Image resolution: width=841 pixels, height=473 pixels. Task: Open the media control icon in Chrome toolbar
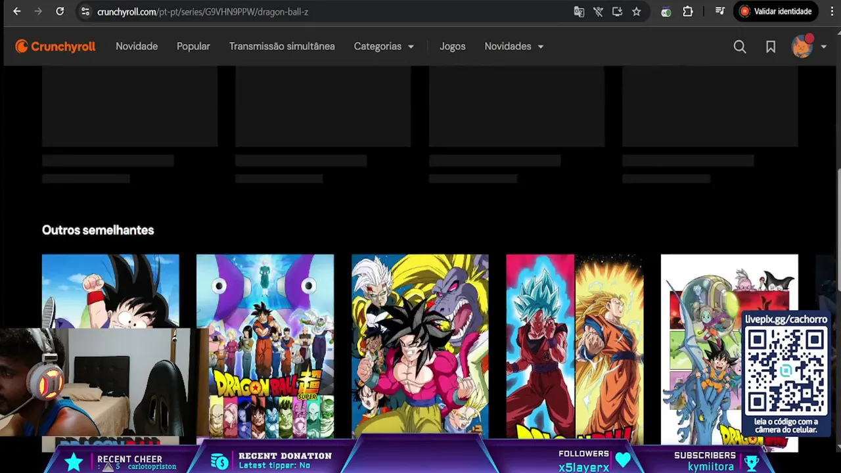point(720,11)
